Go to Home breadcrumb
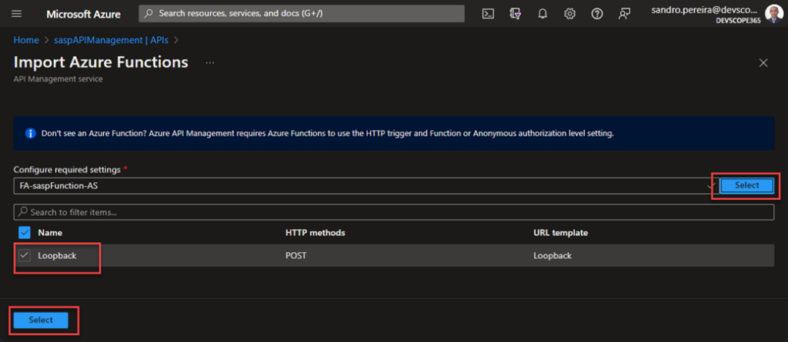Screen dimensions: 788x342 pos(26,39)
